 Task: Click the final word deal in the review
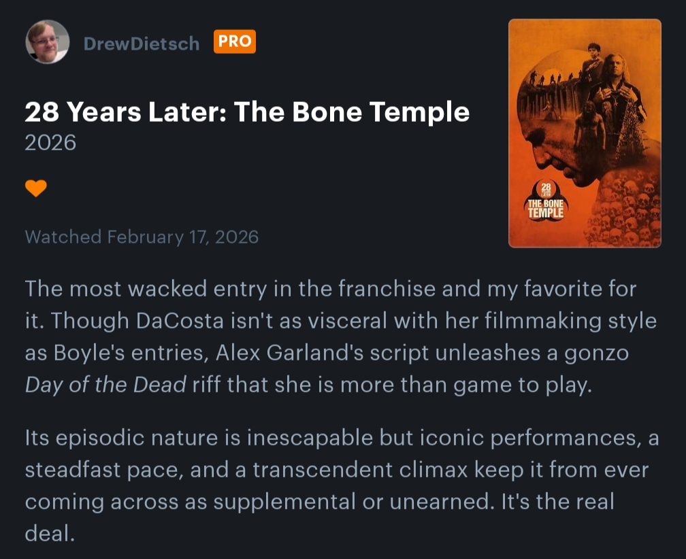tap(47, 533)
